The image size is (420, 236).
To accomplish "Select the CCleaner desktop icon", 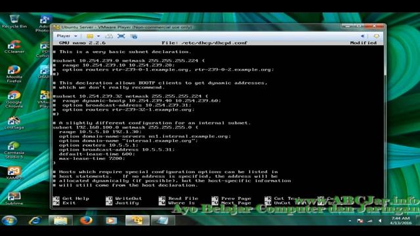I will coord(14,47).
